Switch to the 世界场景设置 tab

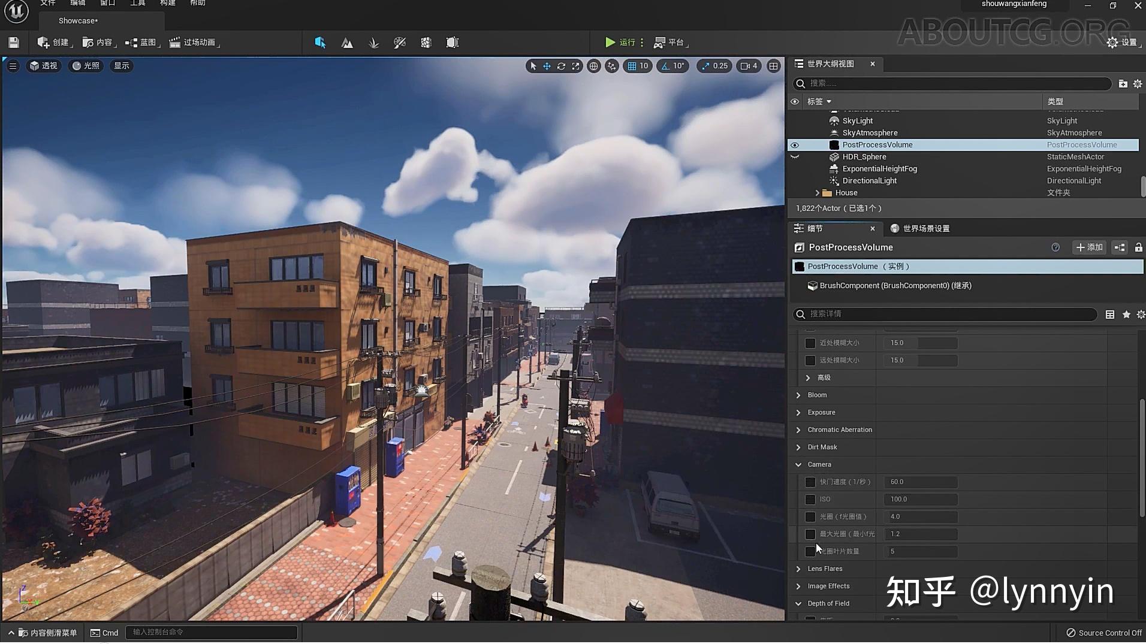[925, 228]
